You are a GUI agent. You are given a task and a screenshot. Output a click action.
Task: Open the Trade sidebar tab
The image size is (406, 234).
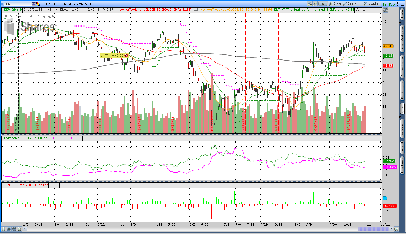tap(402, 14)
